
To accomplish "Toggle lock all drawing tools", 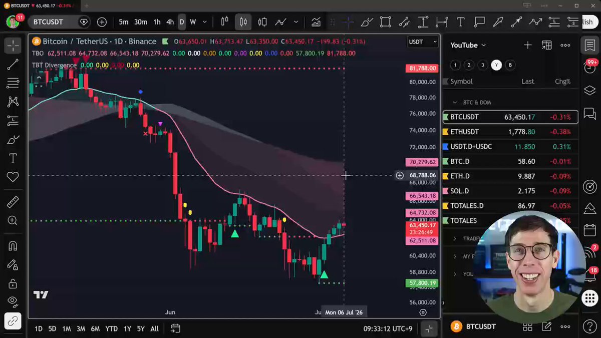I will tap(13, 283).
